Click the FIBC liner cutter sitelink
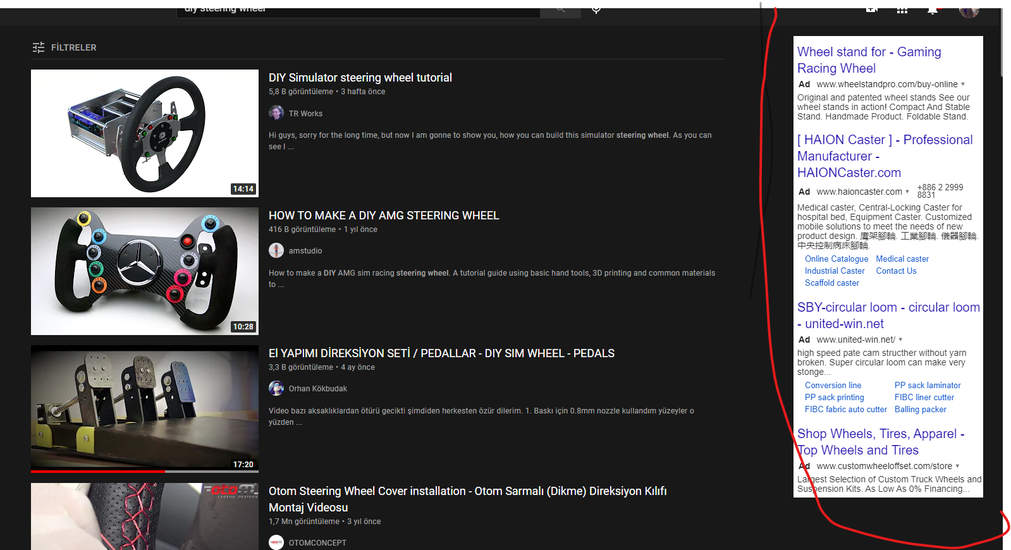This screenshot has height=550, width=1011. click(x=924, y=398)
